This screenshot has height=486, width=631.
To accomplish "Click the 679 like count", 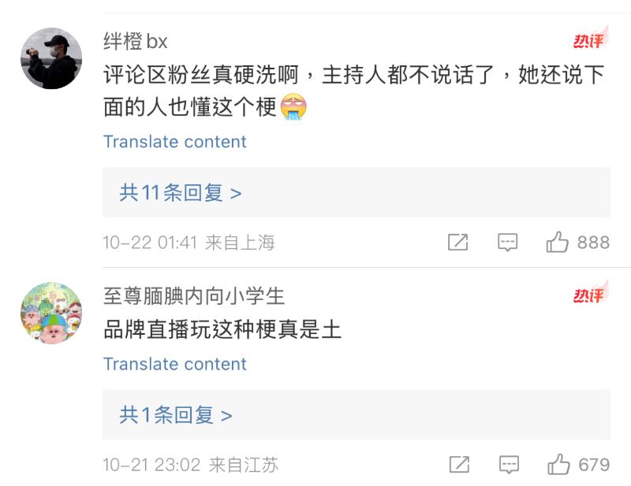I will [594, 465].
